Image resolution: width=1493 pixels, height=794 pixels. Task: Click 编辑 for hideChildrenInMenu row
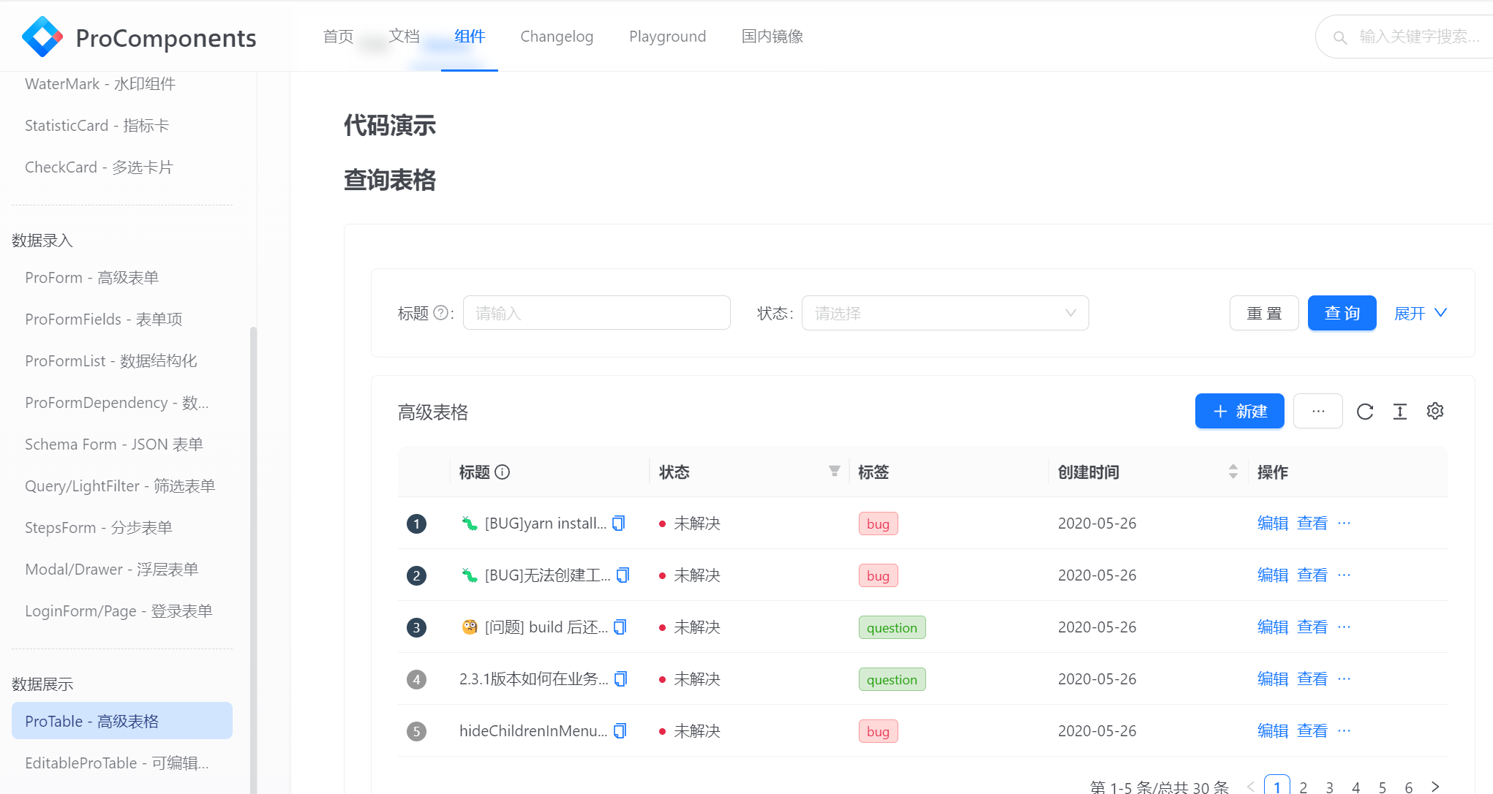1273,731
